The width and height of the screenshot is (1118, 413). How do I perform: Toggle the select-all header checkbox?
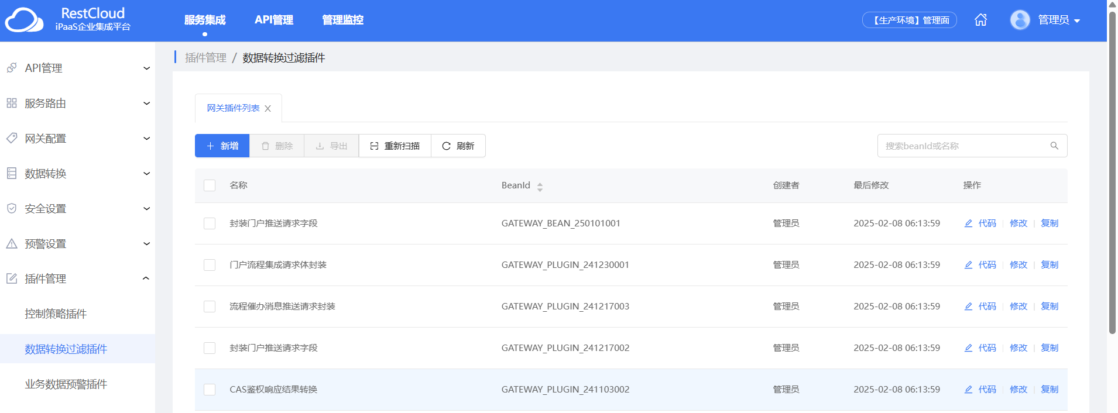click(210, 185)
